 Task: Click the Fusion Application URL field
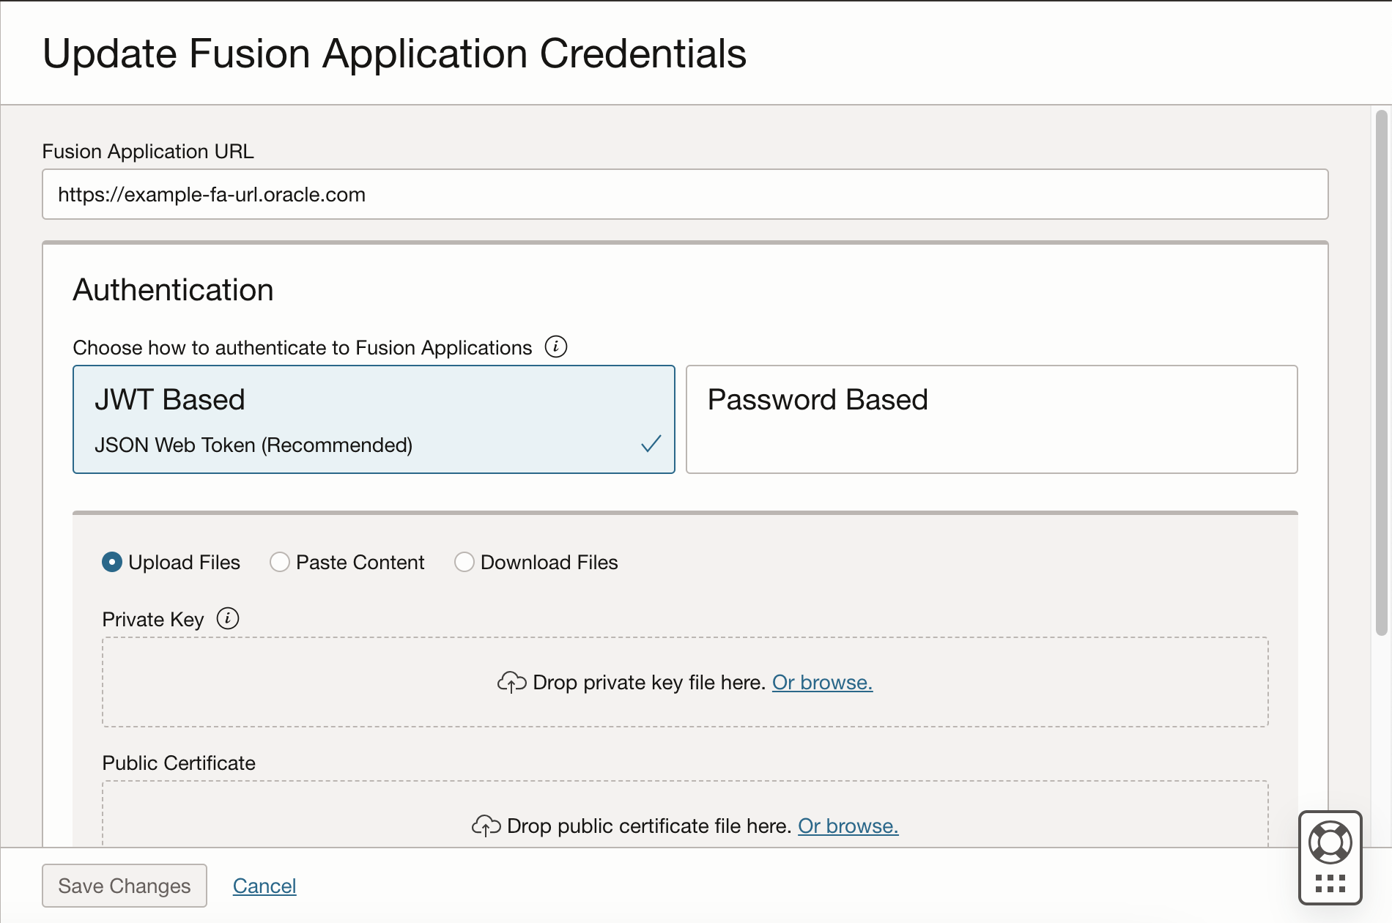click(685, 194)
